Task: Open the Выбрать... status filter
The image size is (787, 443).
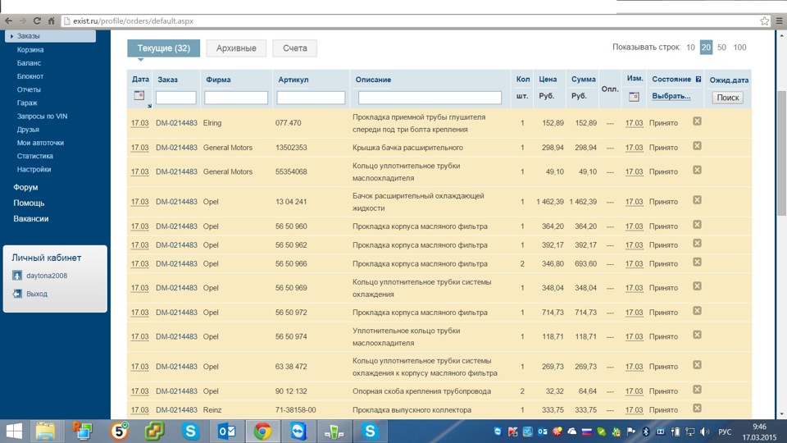Action: (671, 96)
